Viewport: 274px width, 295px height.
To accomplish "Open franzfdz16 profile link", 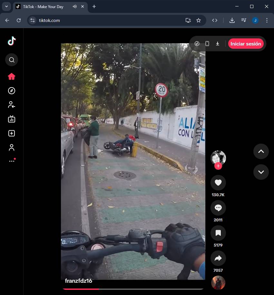I will (79, 281).
